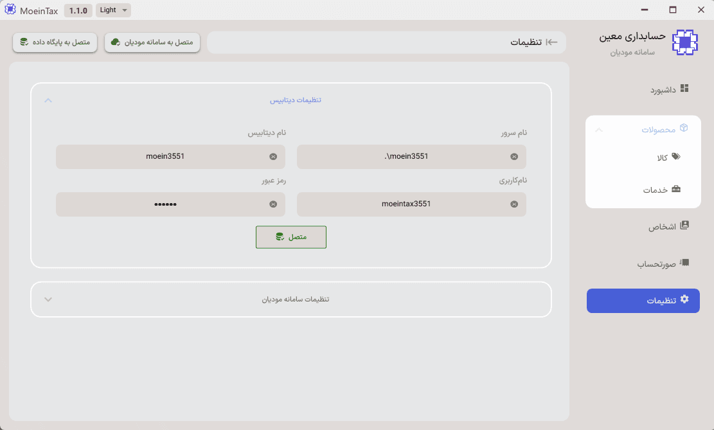
Task: Clear the database name field
Action: 273,157
